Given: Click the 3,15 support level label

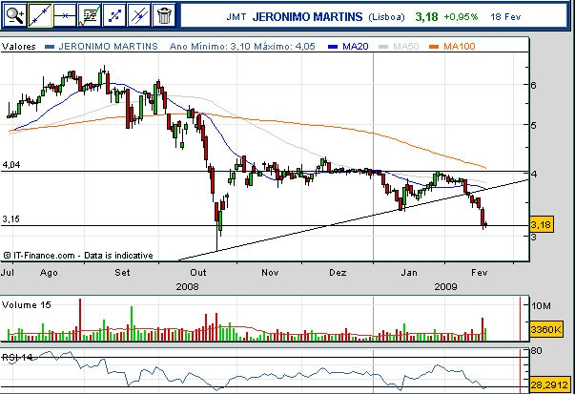Looking at the screenshot, I should (x=11, y=219).
